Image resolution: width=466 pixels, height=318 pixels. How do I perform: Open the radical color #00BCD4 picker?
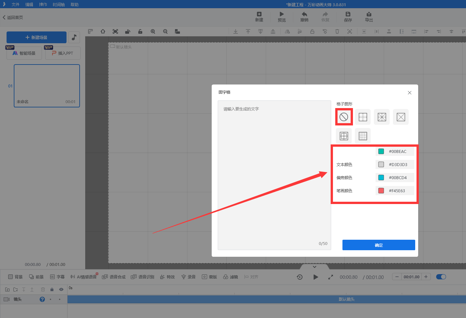381,178
